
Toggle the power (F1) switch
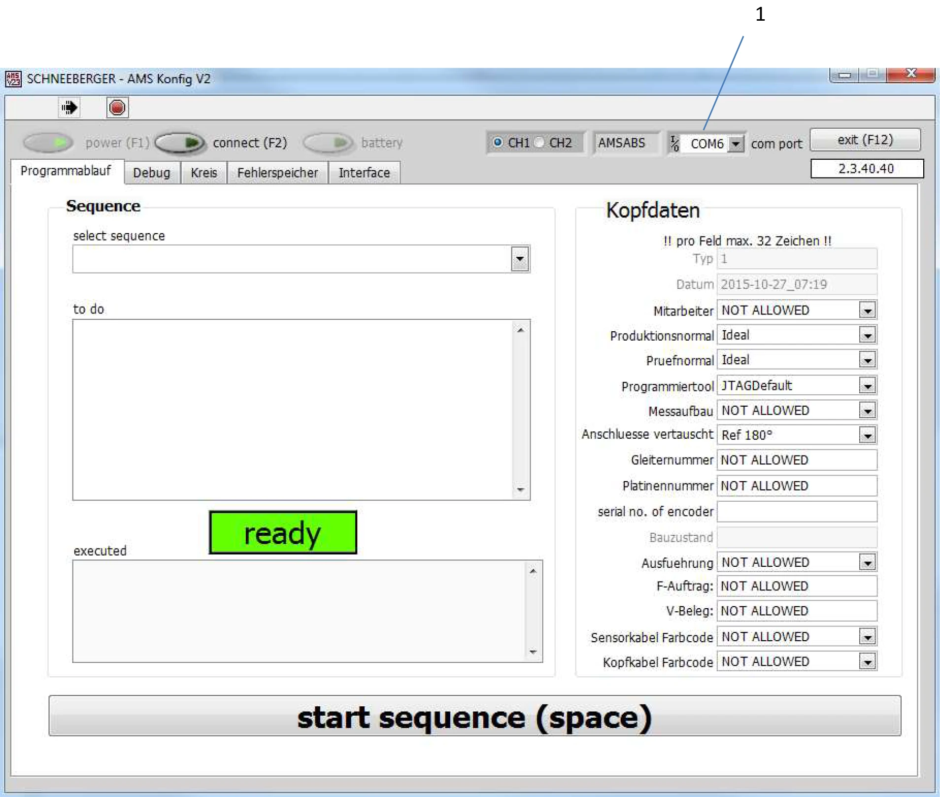click(x=48, y=143)
